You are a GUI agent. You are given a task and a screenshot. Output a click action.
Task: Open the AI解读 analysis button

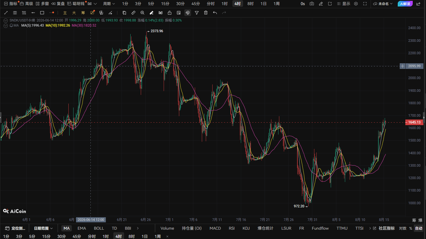coord(405,4)
